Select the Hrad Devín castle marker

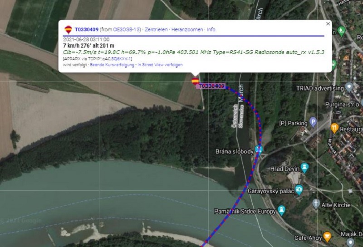click(x=304, y=168)
